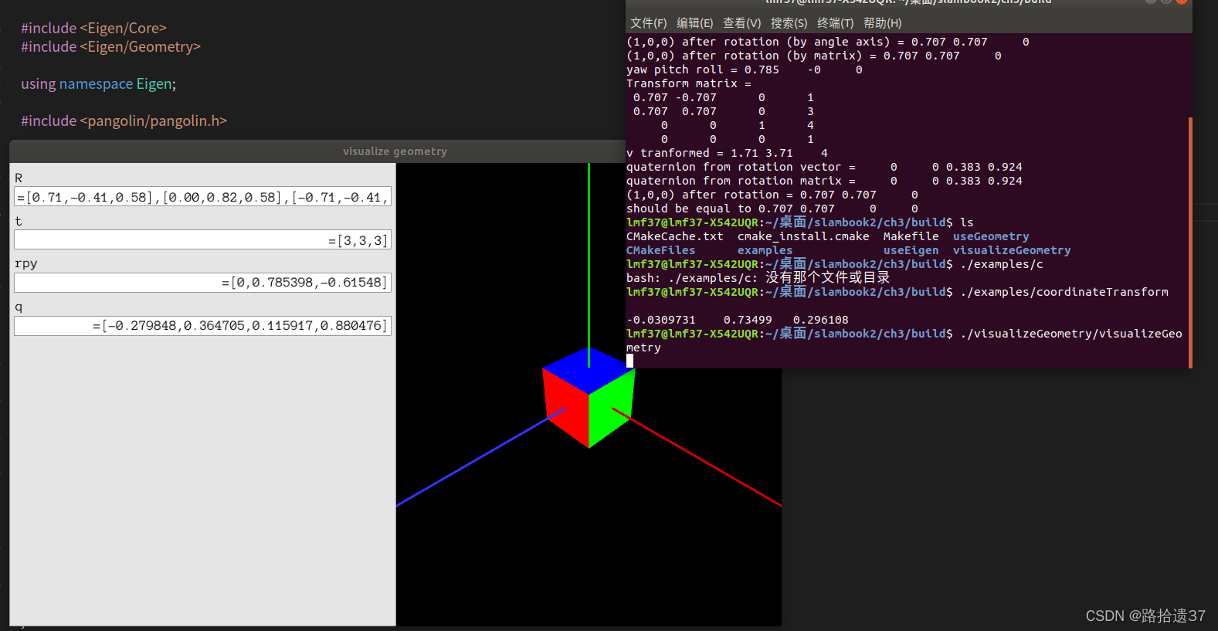1218x631 pixels.
Task: Open the 文件(F) menu in the terminal
Action: [648, 23]
